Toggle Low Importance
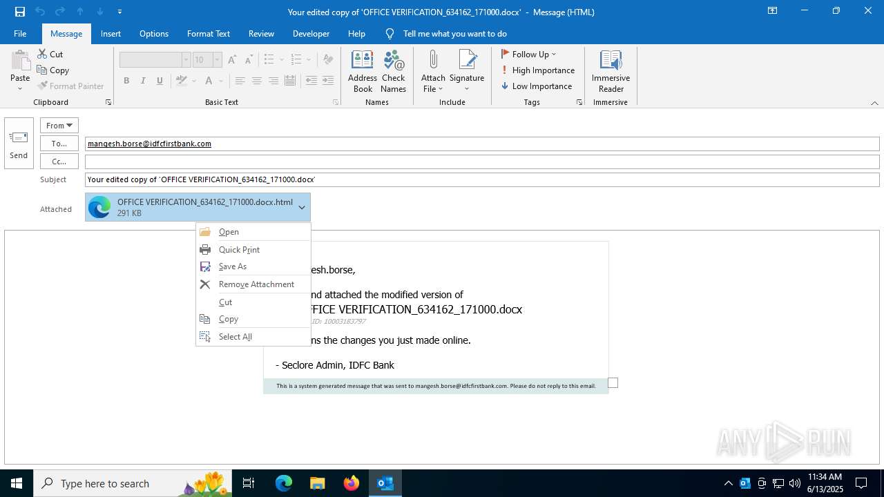The width and height of the screenshot is (884, 497). [537, 86]
